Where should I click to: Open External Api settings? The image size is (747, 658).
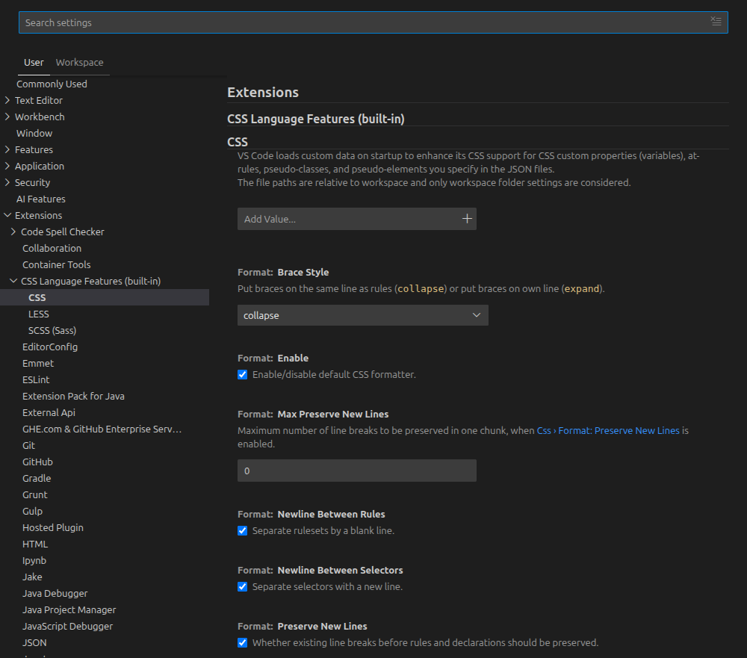[49, 412]
